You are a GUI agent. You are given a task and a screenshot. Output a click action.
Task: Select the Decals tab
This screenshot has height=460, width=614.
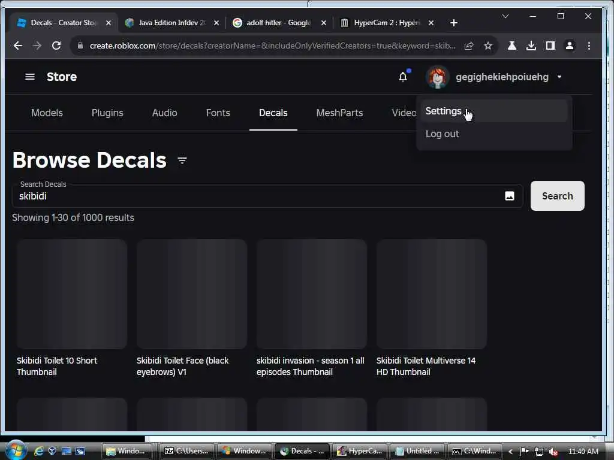[273, 113]
